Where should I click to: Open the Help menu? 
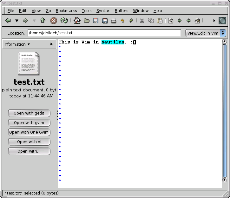(158, 11)
